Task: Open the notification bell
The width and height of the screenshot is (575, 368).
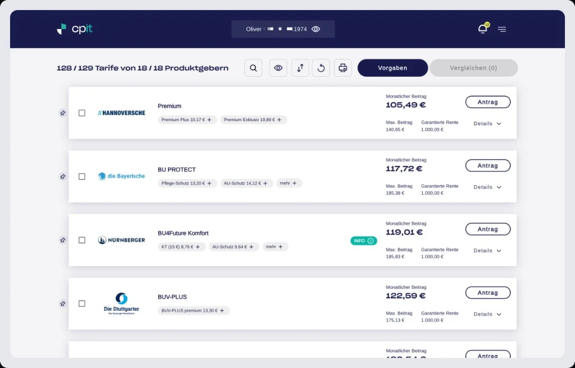Action: pyautogui.click(x=482, y=29)
